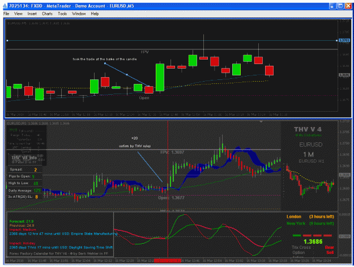Viewport: 354px width, 267px height.
Task: Click the blue price tag on upper chart axis
Action: coord(344,40)
